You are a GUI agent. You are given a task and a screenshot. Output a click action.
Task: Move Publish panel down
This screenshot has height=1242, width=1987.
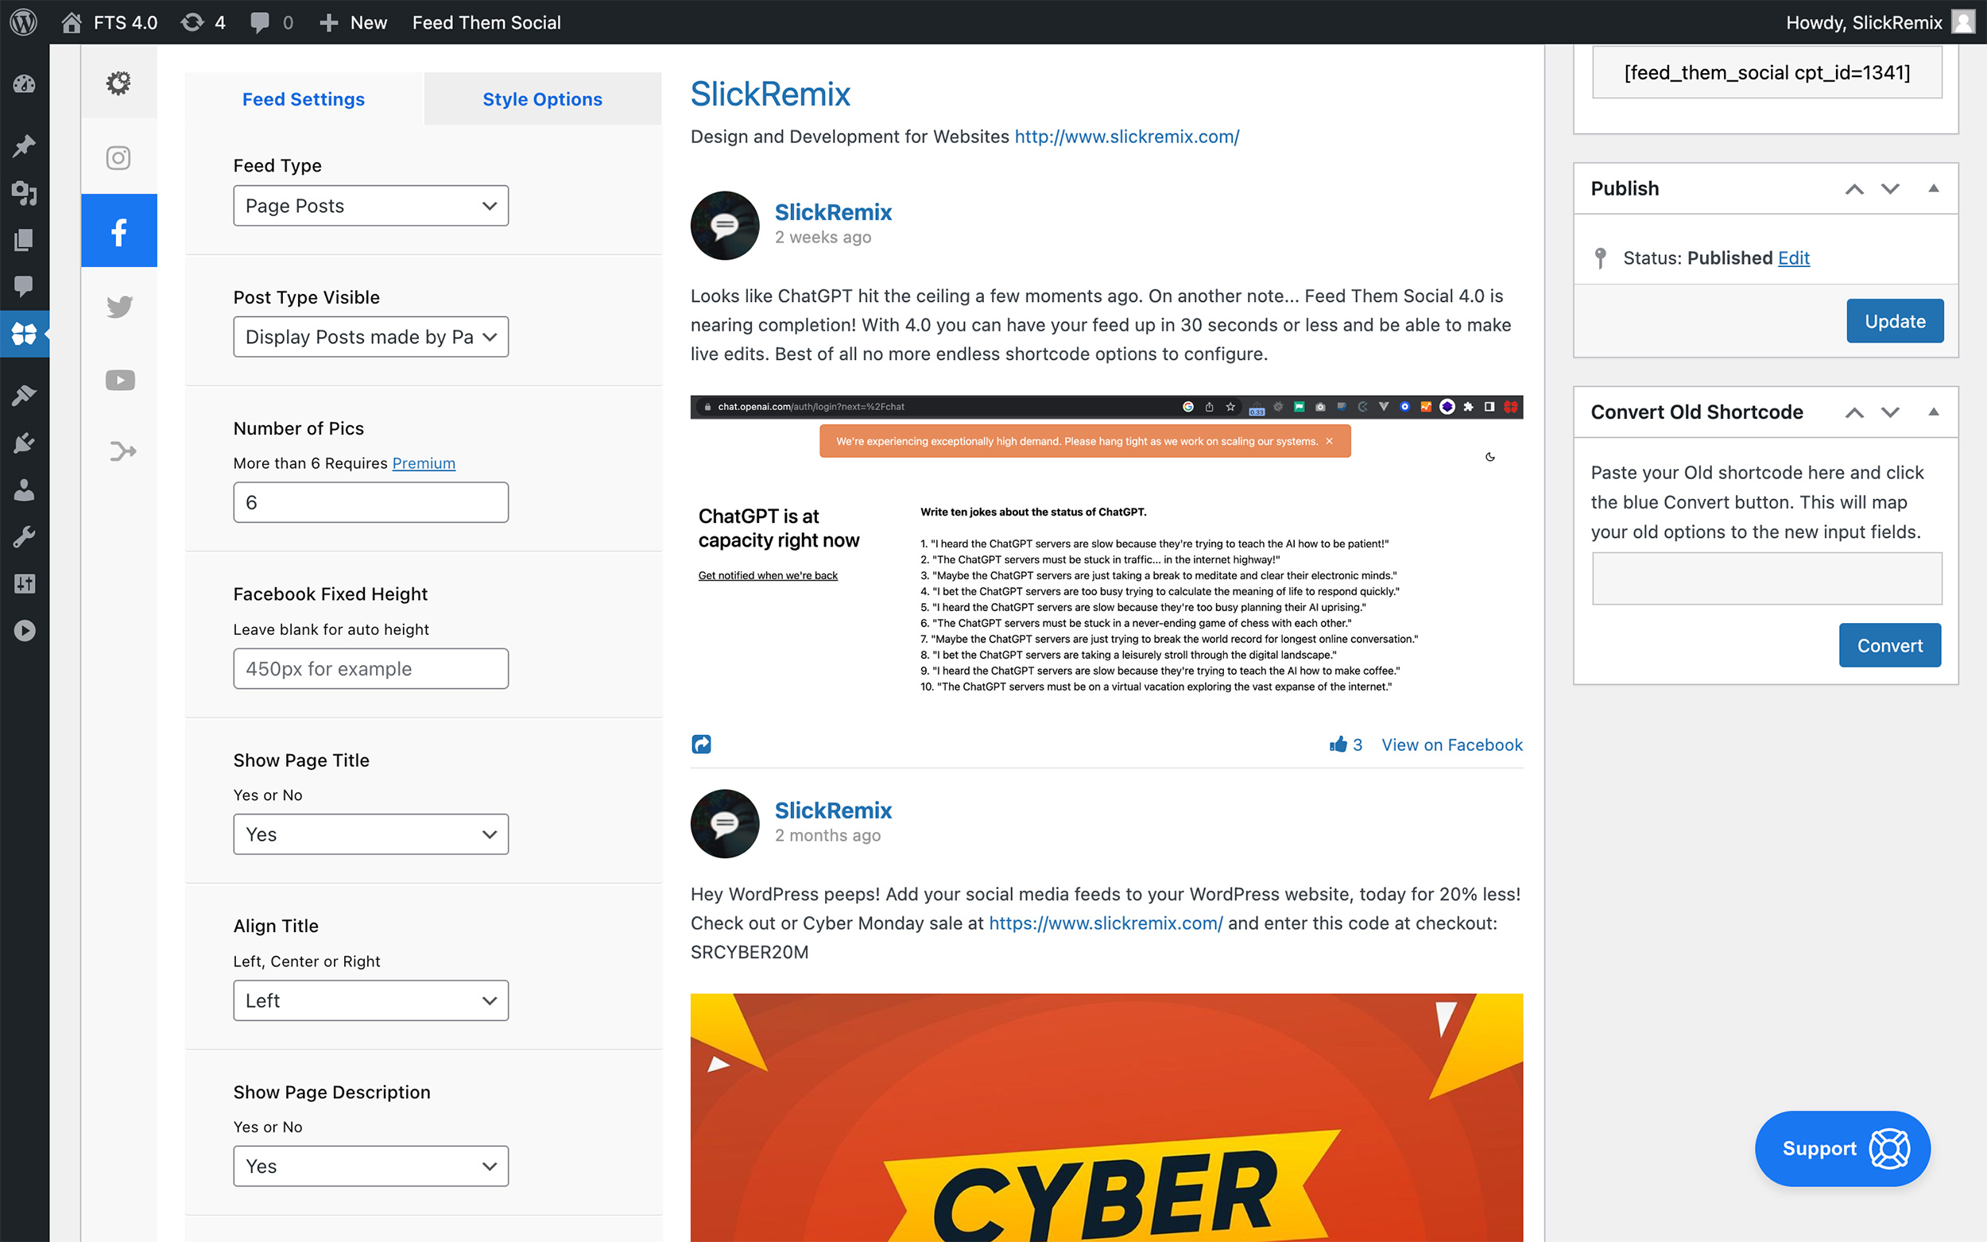(x=1890, y=189)
